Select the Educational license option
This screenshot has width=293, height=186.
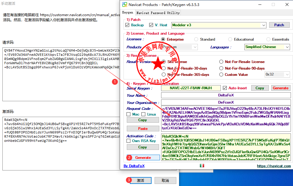[x=230, y=39]
